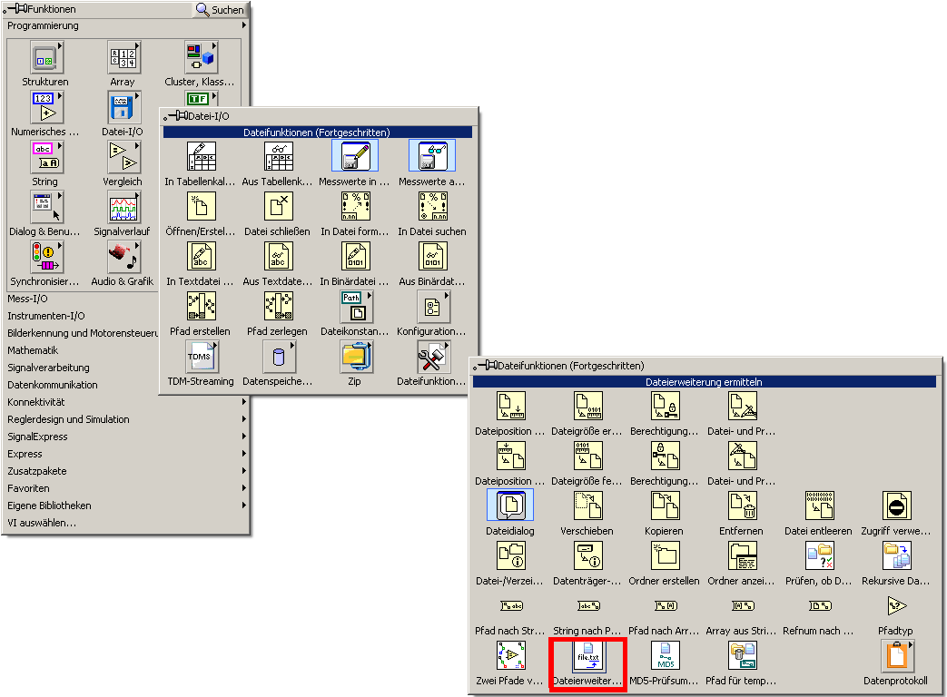Expand the Zusatzpakete category
The height and width of the screenshot is (697, 947).
coord(244,471)
